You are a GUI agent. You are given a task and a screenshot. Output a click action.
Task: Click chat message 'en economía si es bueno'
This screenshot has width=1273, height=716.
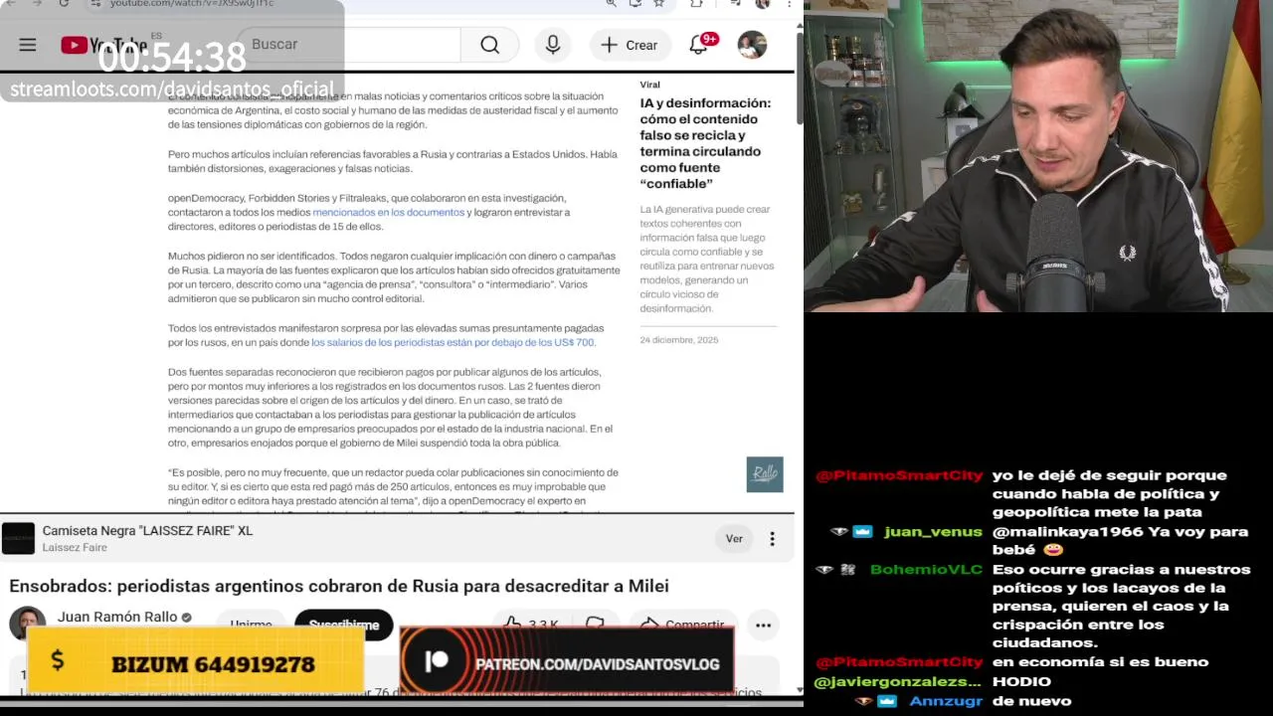[x=1100, y=661]
